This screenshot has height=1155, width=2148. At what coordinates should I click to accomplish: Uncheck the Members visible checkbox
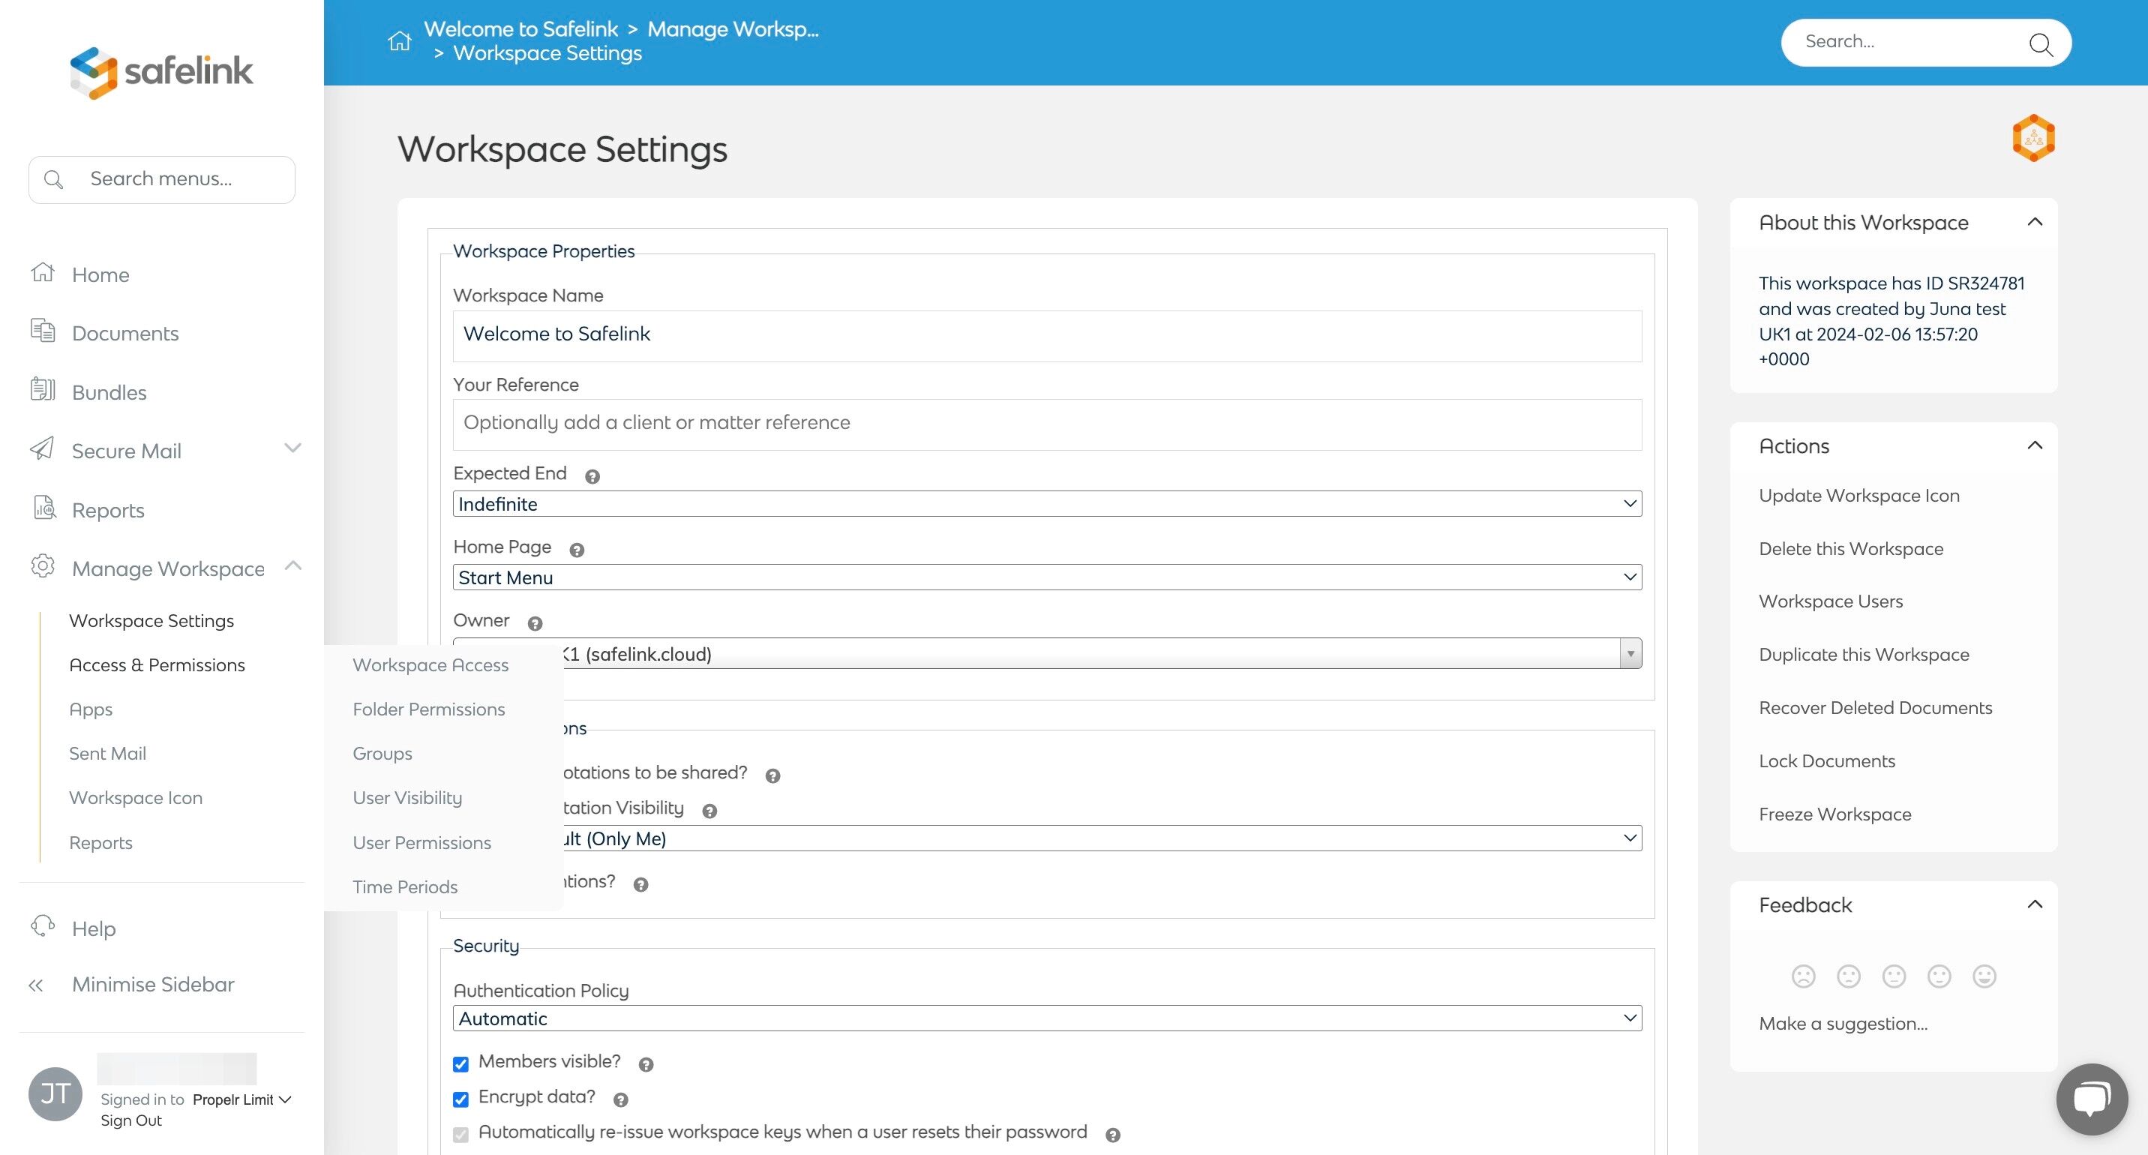tap(460, 1063)
